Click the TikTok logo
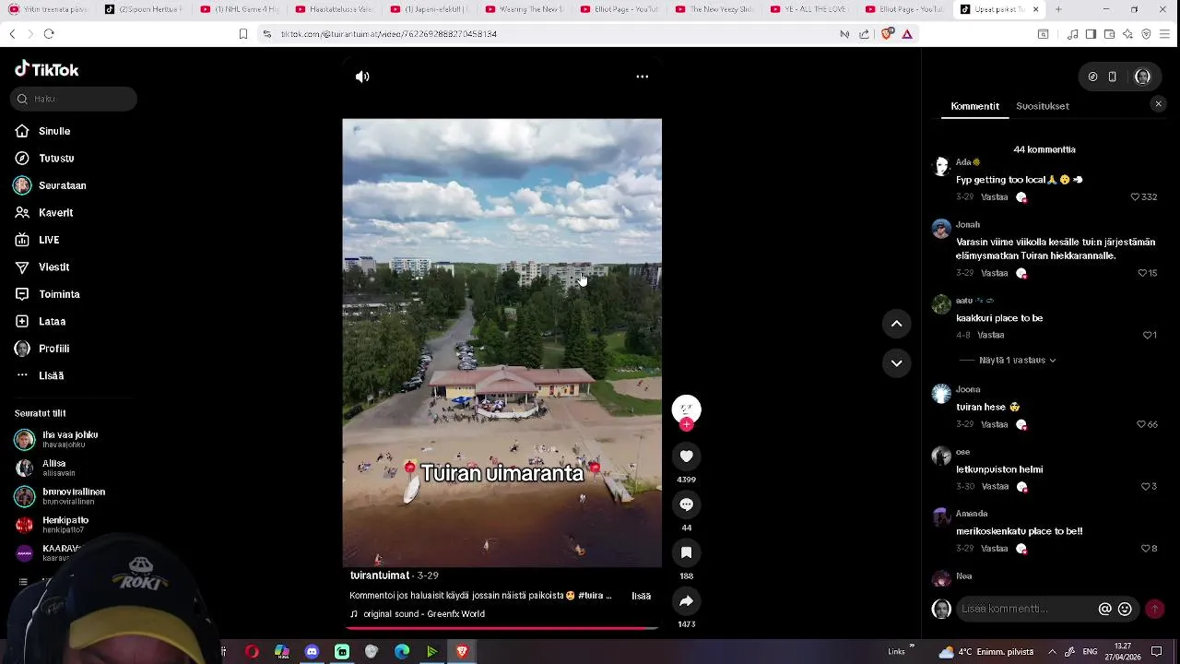 47,69
